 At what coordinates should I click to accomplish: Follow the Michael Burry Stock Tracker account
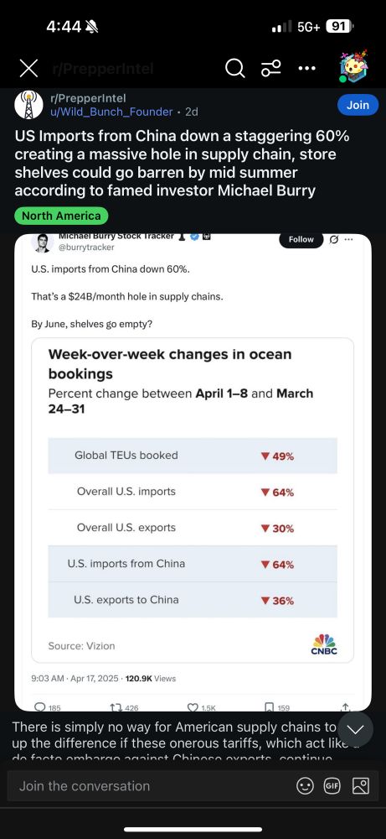coord(301,240)
